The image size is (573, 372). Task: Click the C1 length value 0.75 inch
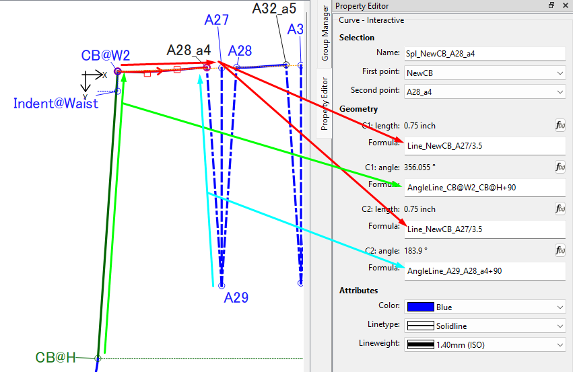[x=419, y=126]
